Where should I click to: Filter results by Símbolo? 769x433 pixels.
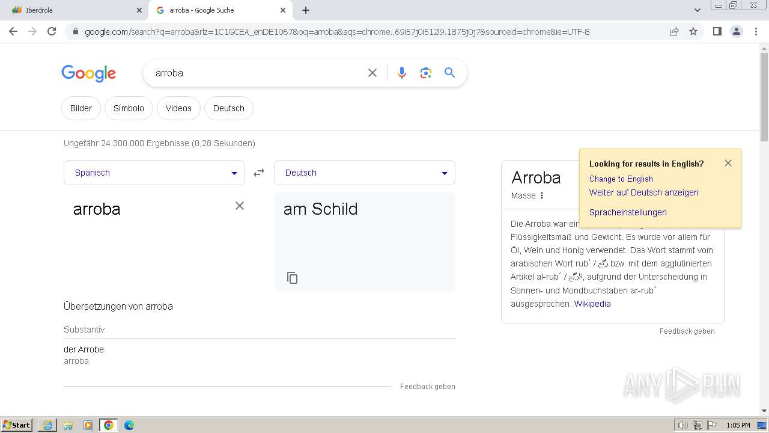coord(129,108)
